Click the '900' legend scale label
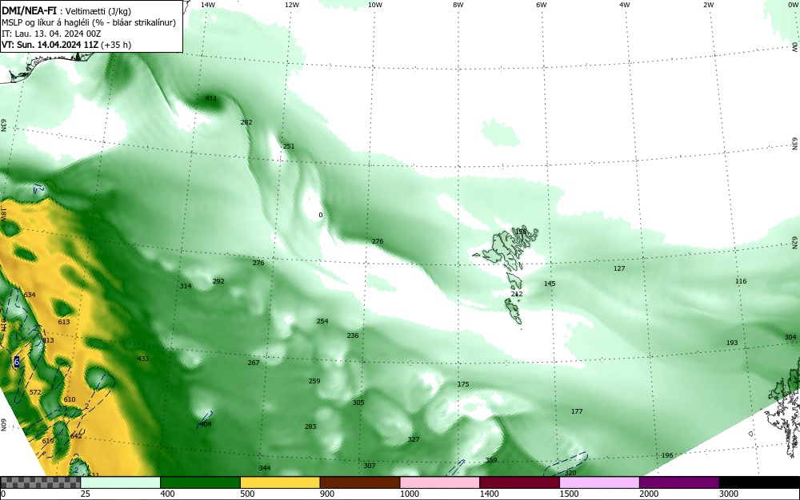 [327, 494]
